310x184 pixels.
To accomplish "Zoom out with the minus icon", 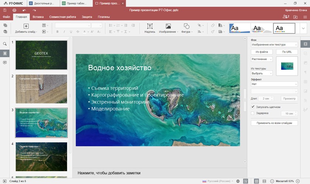I will tap(272, 181).
